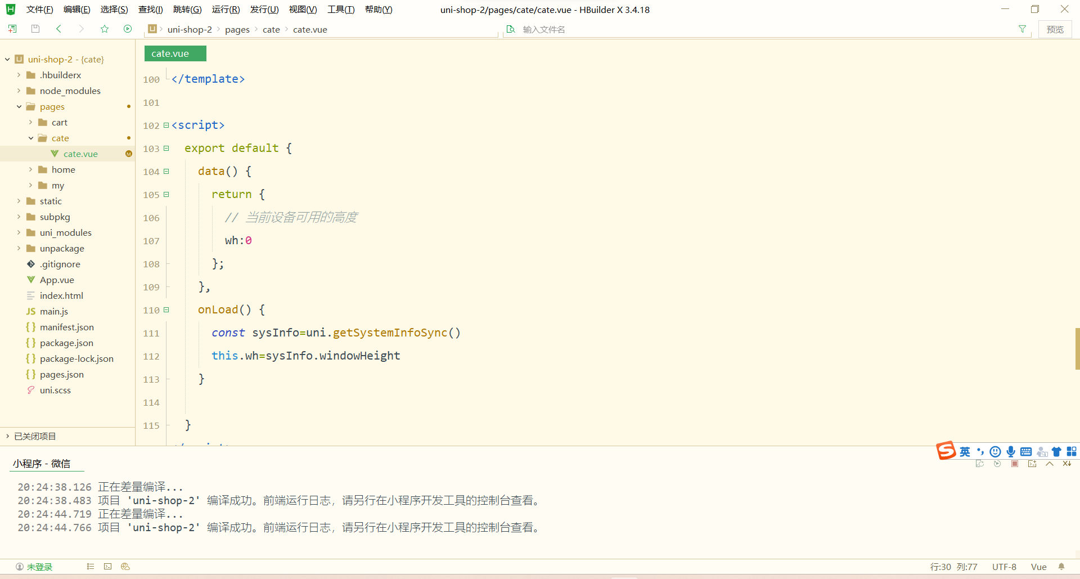Select the cate.vue editor tab
Image resolution: width=1080 pixels, height=579 pixels.
click(x=175, y=53)
